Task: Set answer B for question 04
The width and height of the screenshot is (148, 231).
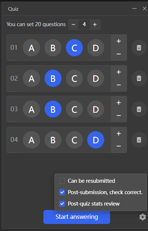Action: click(x=53, y=140)
